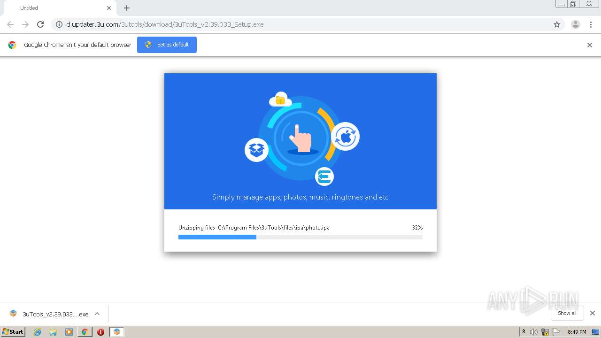Click Show desktop button icon
Screen dimensions: 601x338
[x=595, y=332]
